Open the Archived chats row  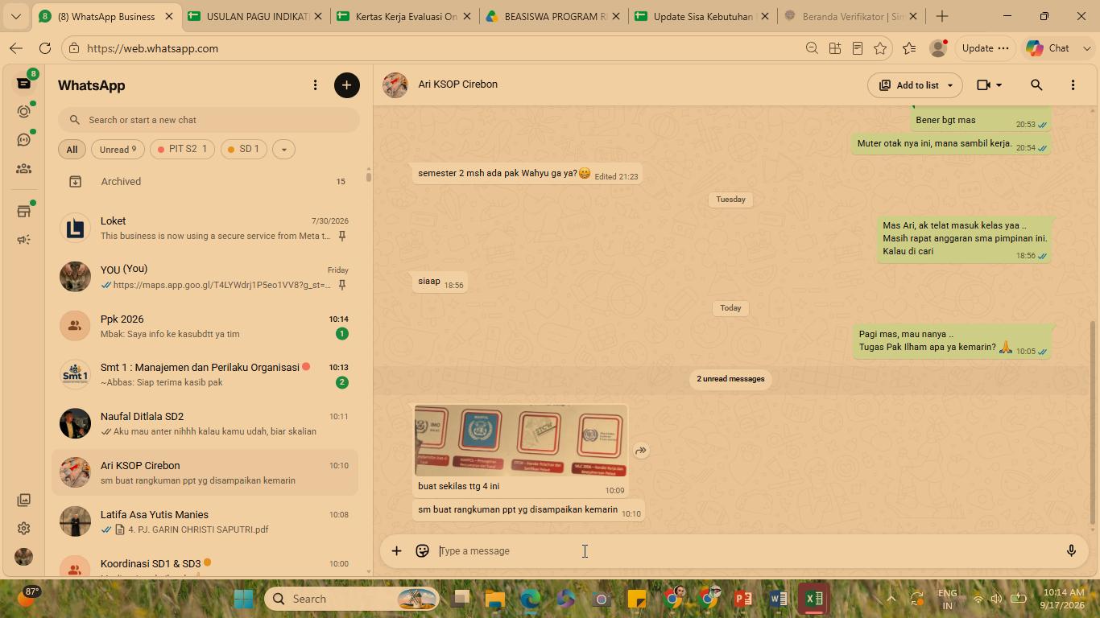pyautogui.click(x=208, y=182)
